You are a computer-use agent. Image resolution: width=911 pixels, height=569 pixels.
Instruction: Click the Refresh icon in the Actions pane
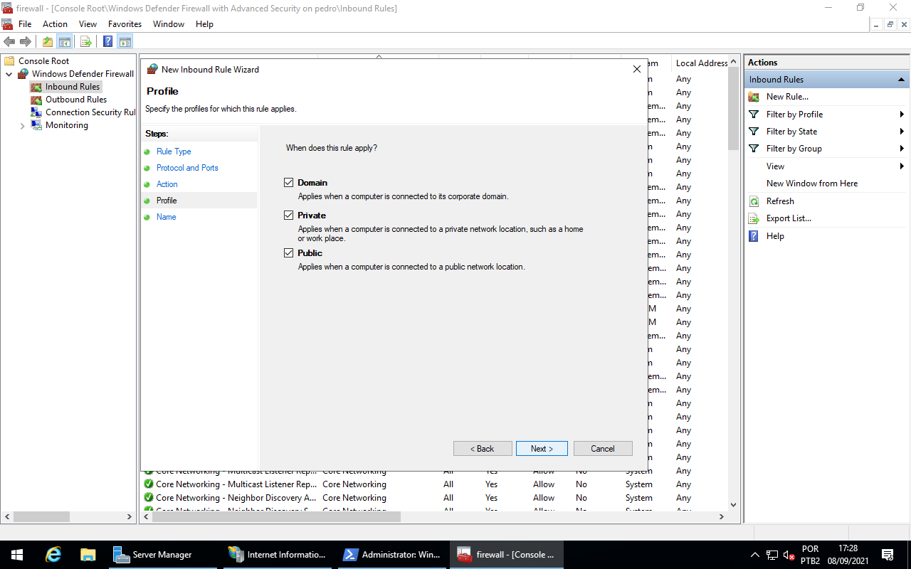click(x=754, y=201)
